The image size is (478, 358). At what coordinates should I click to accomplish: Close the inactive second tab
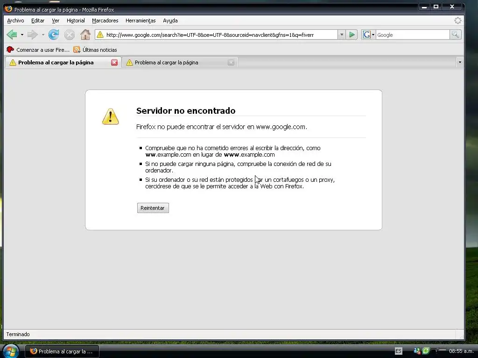click(x=231, y=62)
